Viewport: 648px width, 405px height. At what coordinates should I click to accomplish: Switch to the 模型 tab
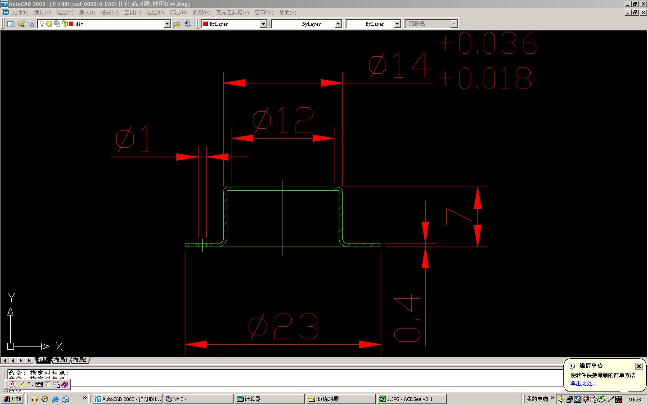point(43,360)
